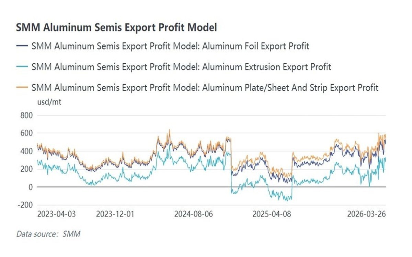Toggle the Plate/Sheet And Strip legend entry
The image size is (412, 257).
(205, 88)
